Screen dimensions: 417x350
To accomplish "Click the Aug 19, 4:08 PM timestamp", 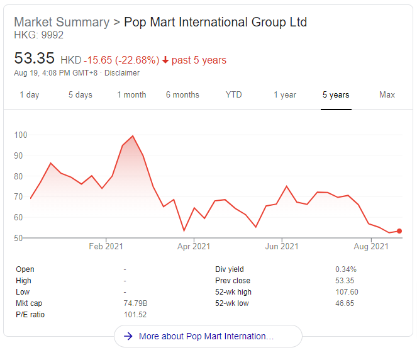I will click(56, 73).
